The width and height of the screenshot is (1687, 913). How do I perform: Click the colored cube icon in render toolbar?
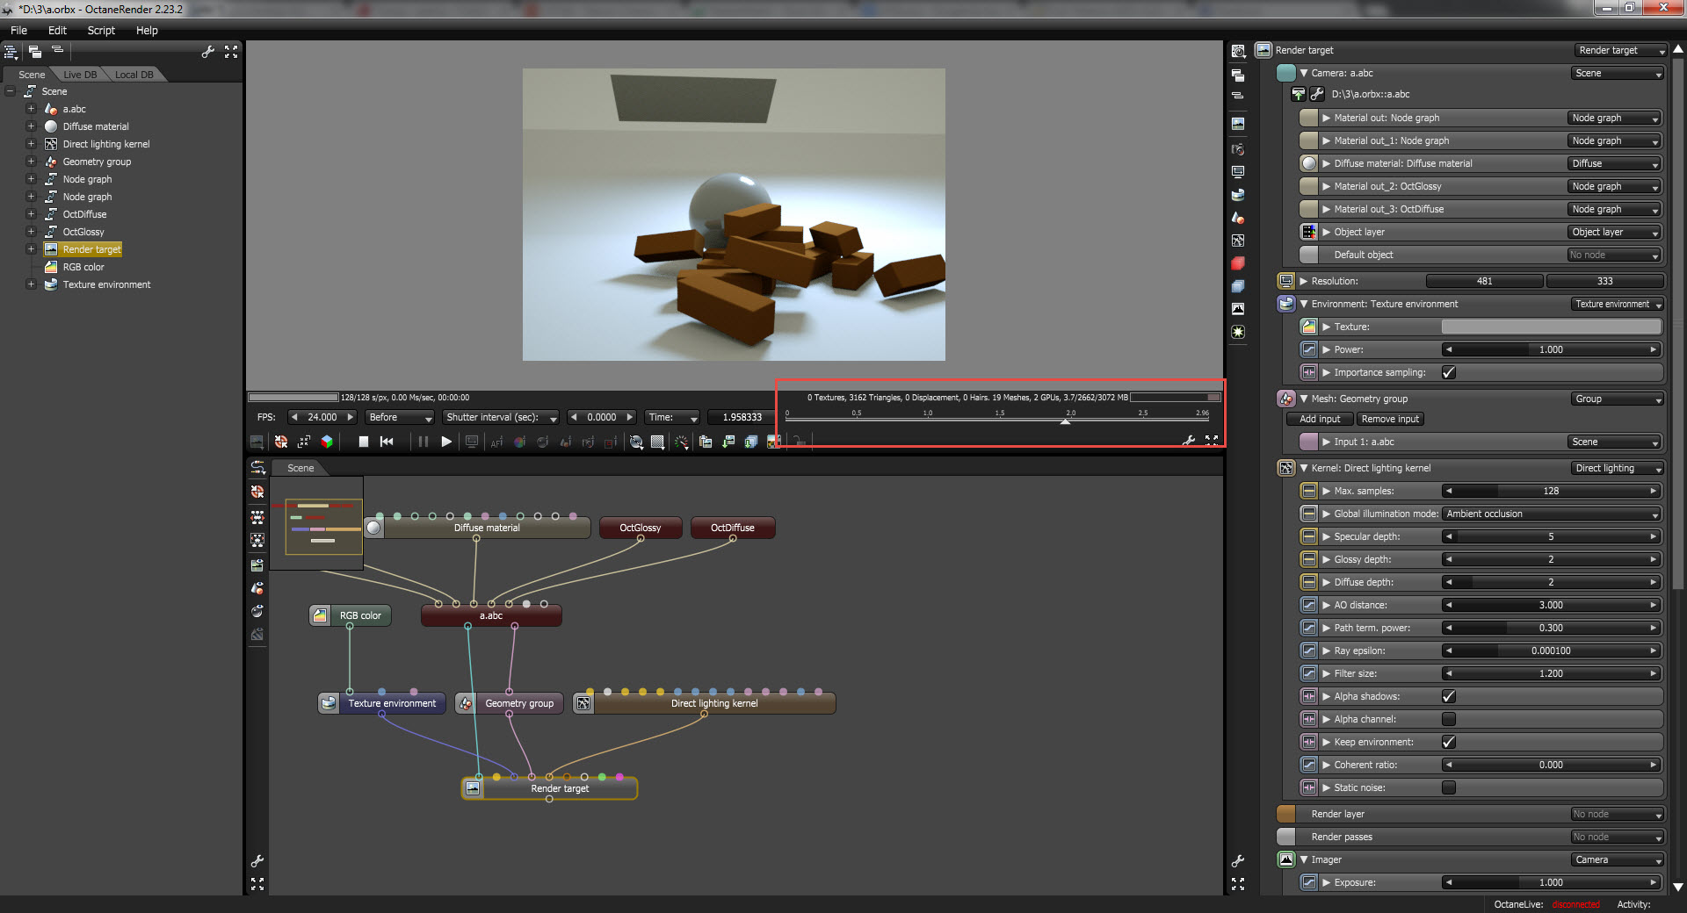(x=327, y=442)
